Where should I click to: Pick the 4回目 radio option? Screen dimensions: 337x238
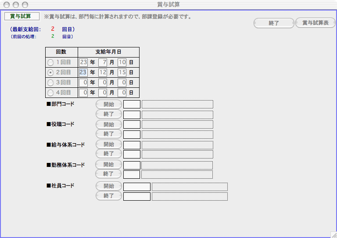pos(50,93)
